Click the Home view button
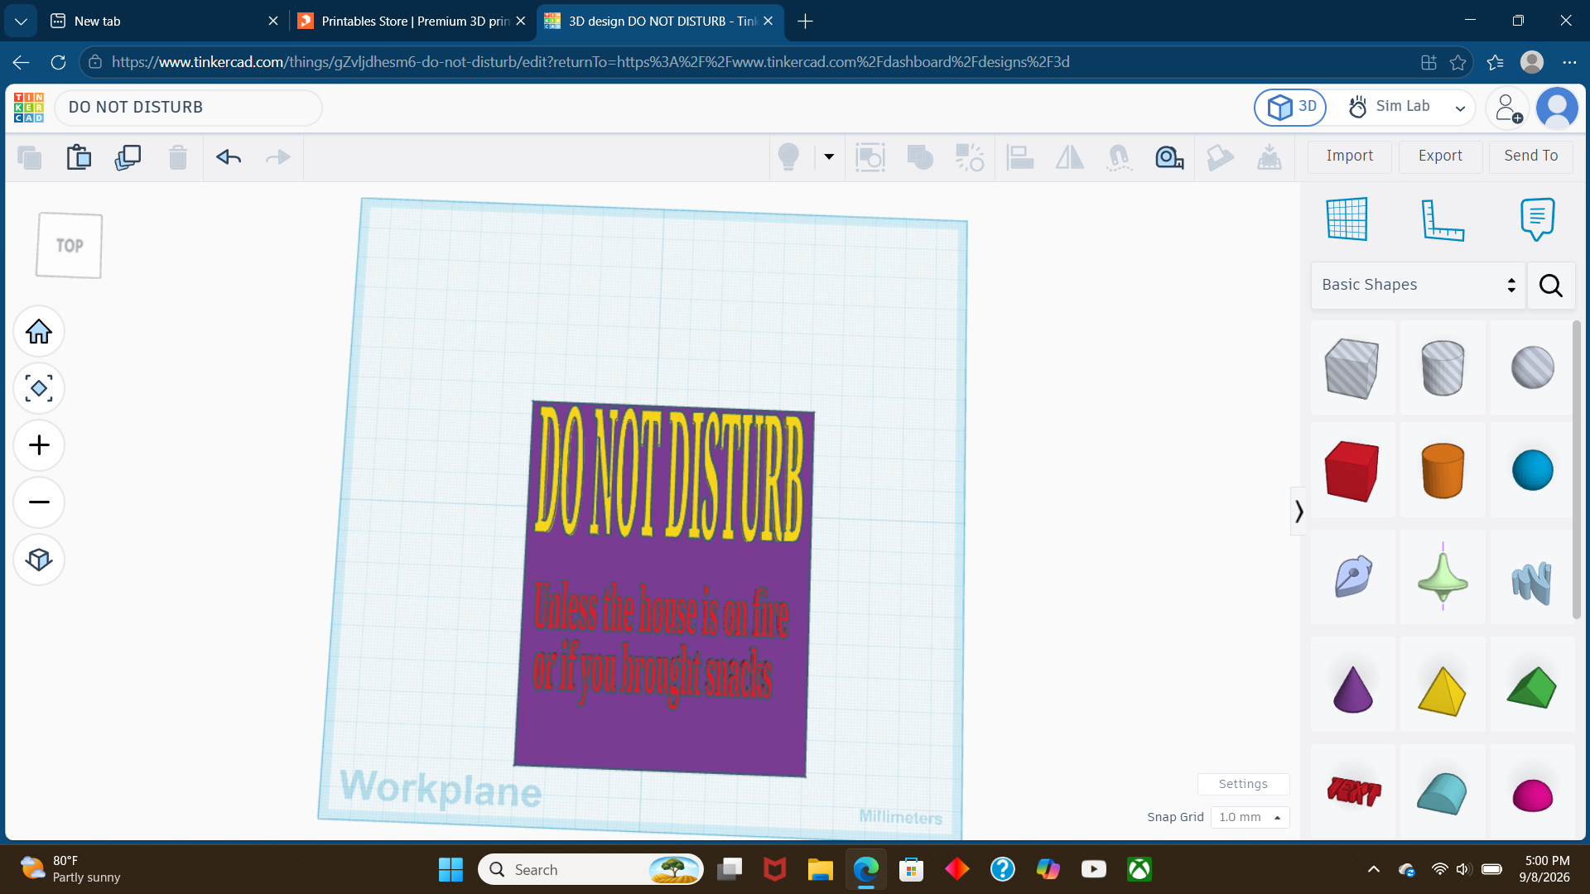Image resolution: width=1590 pixels, height=894 pixels. coord(39,332)
